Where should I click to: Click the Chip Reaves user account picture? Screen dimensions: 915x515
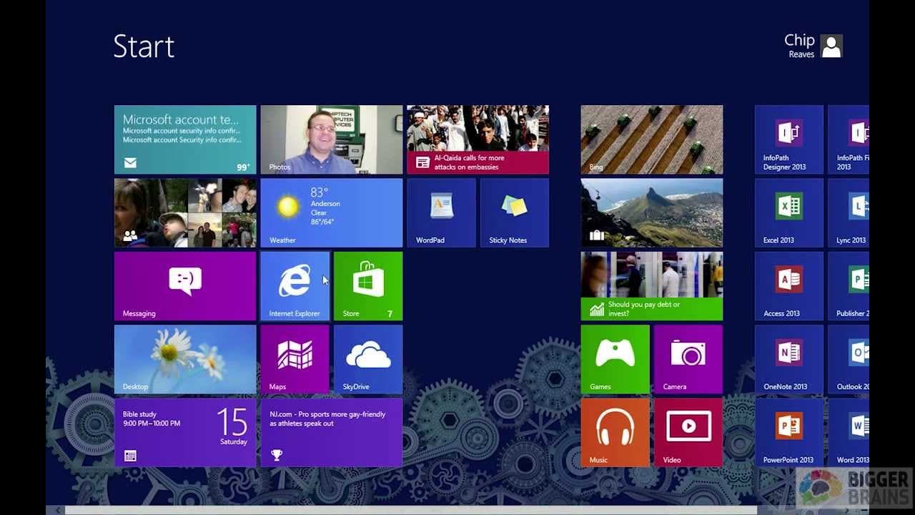[x=831, y=46]
